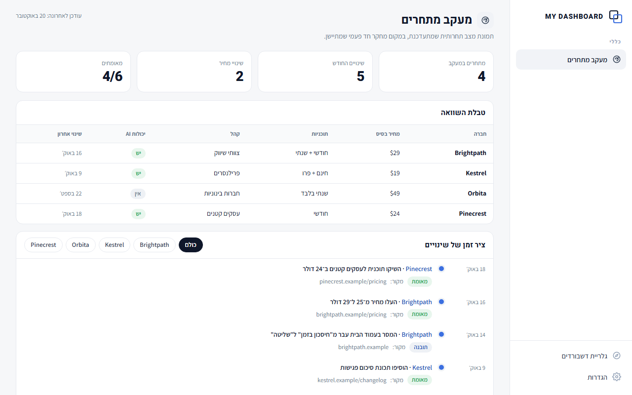The image size is (632, 395).
Task: Open מעקב מתחרים in the sidebar
Action: (x=571, y=60)
